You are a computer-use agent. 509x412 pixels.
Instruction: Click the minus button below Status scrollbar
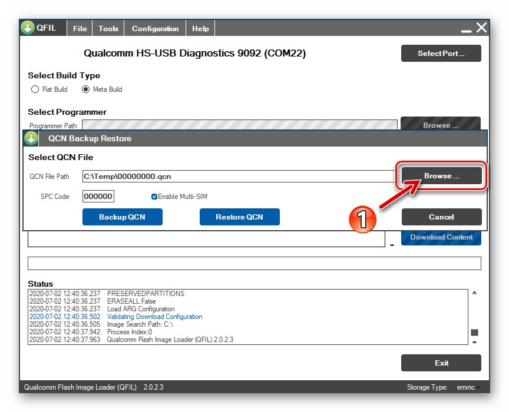pyautogui.click(x=474, y=342)
